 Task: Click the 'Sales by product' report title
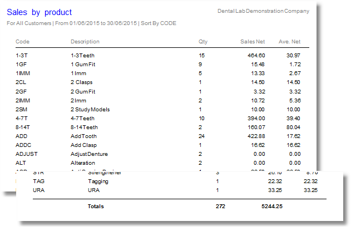tap(39, 12)
